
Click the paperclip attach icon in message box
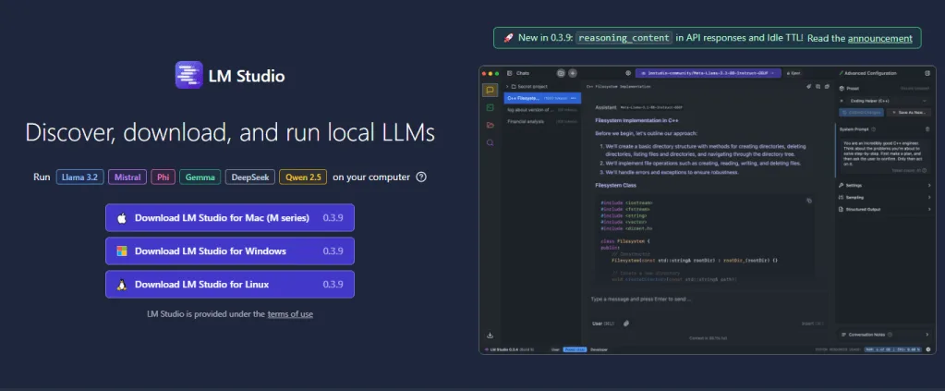click(x=626, y=324)
